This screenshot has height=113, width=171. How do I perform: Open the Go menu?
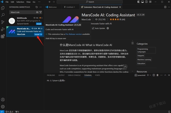pyautogui.click(x=34, y=2)
